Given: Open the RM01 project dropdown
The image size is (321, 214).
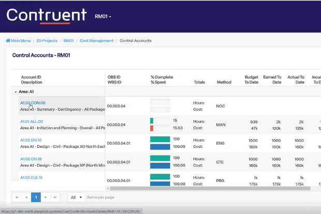Looking at the screenshot, I should [103, 17].
